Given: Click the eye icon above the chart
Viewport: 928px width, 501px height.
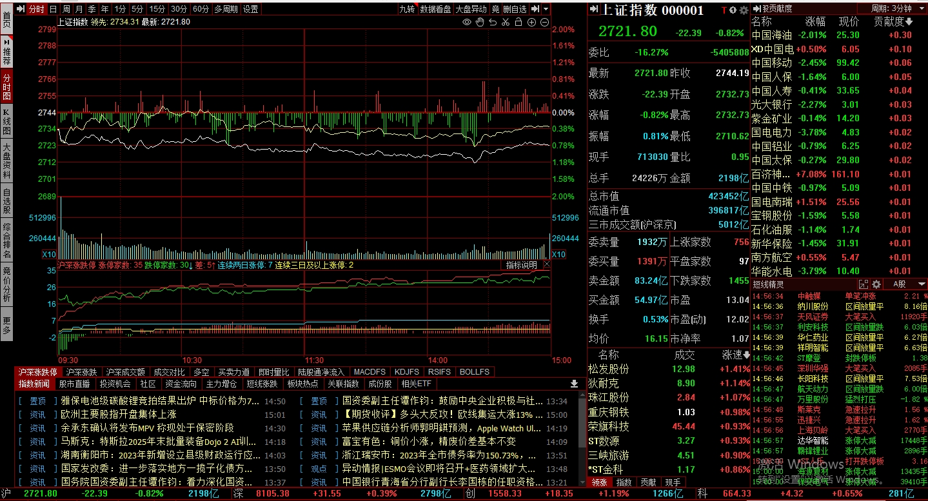Looking at the screenshot, I should (467, 22).
